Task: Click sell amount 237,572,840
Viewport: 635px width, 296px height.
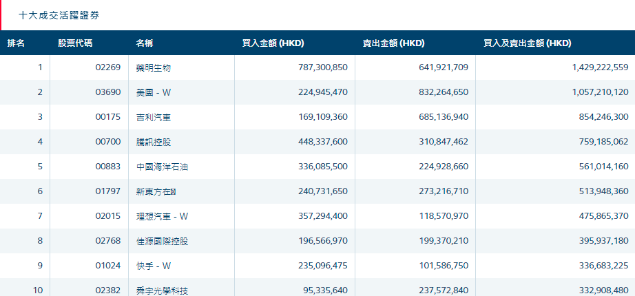Action: click(444, 290)
